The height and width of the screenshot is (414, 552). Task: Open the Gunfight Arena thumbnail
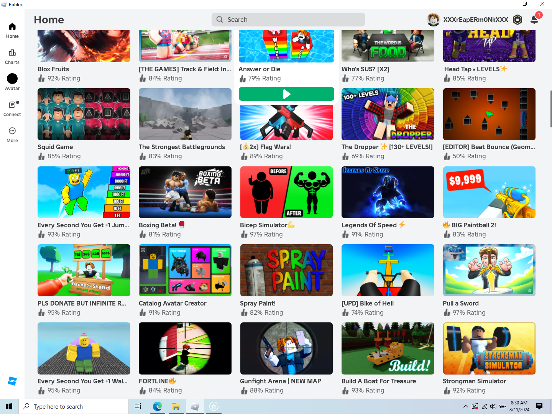[x=286, y=348]
